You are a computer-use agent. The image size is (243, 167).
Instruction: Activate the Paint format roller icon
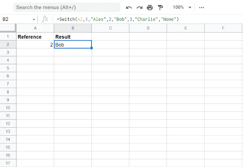tap(160, 7)
